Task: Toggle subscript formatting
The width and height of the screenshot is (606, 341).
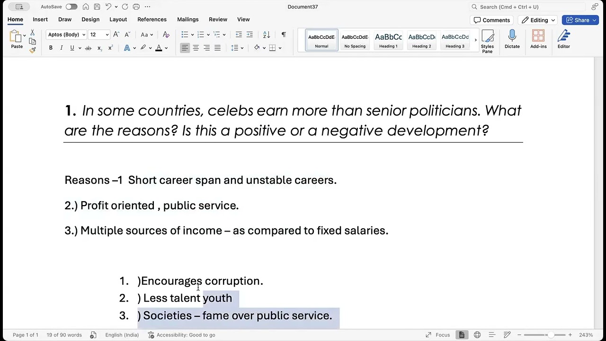Action: 99,48
